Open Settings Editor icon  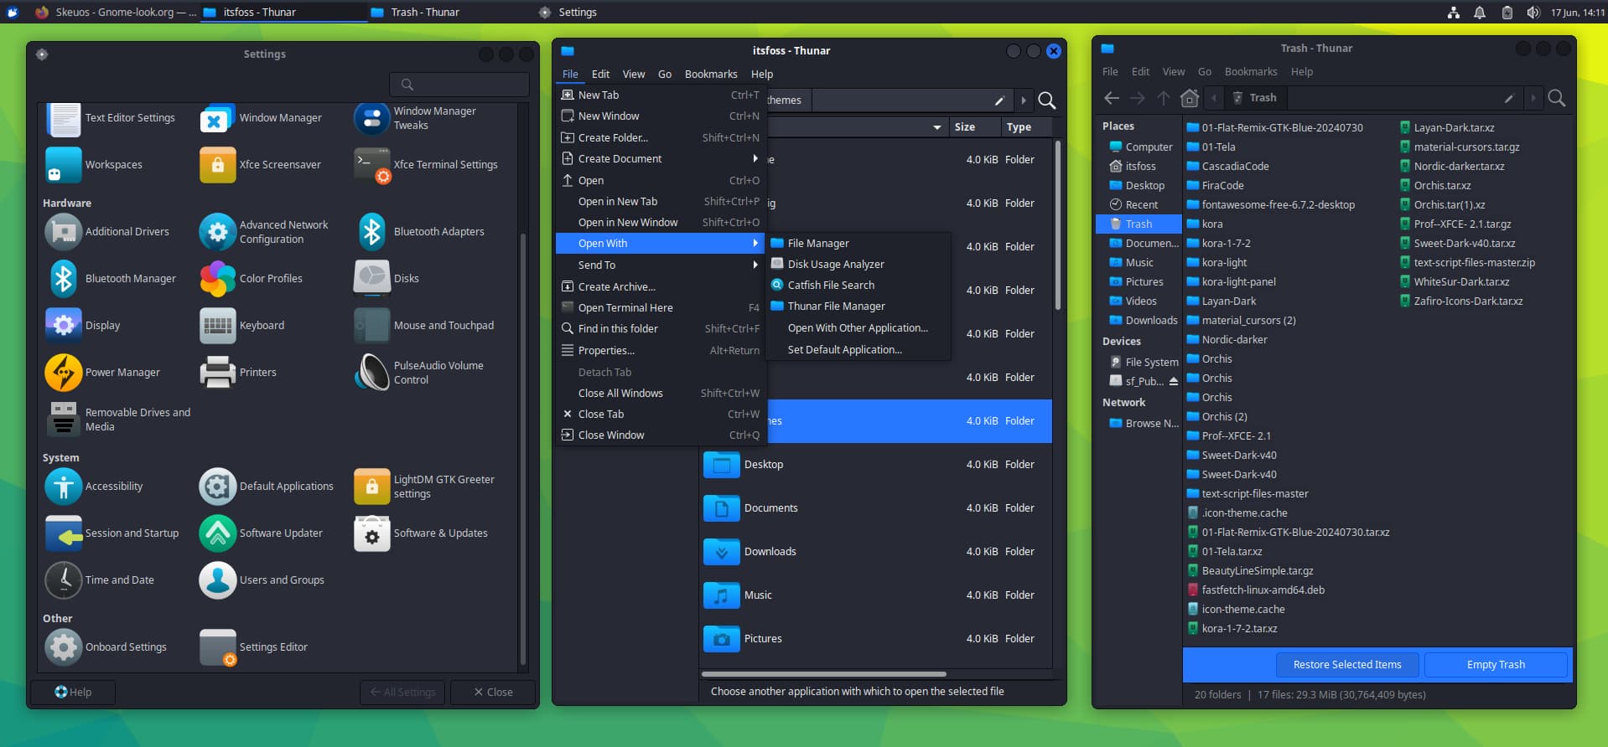pos(217,647)
